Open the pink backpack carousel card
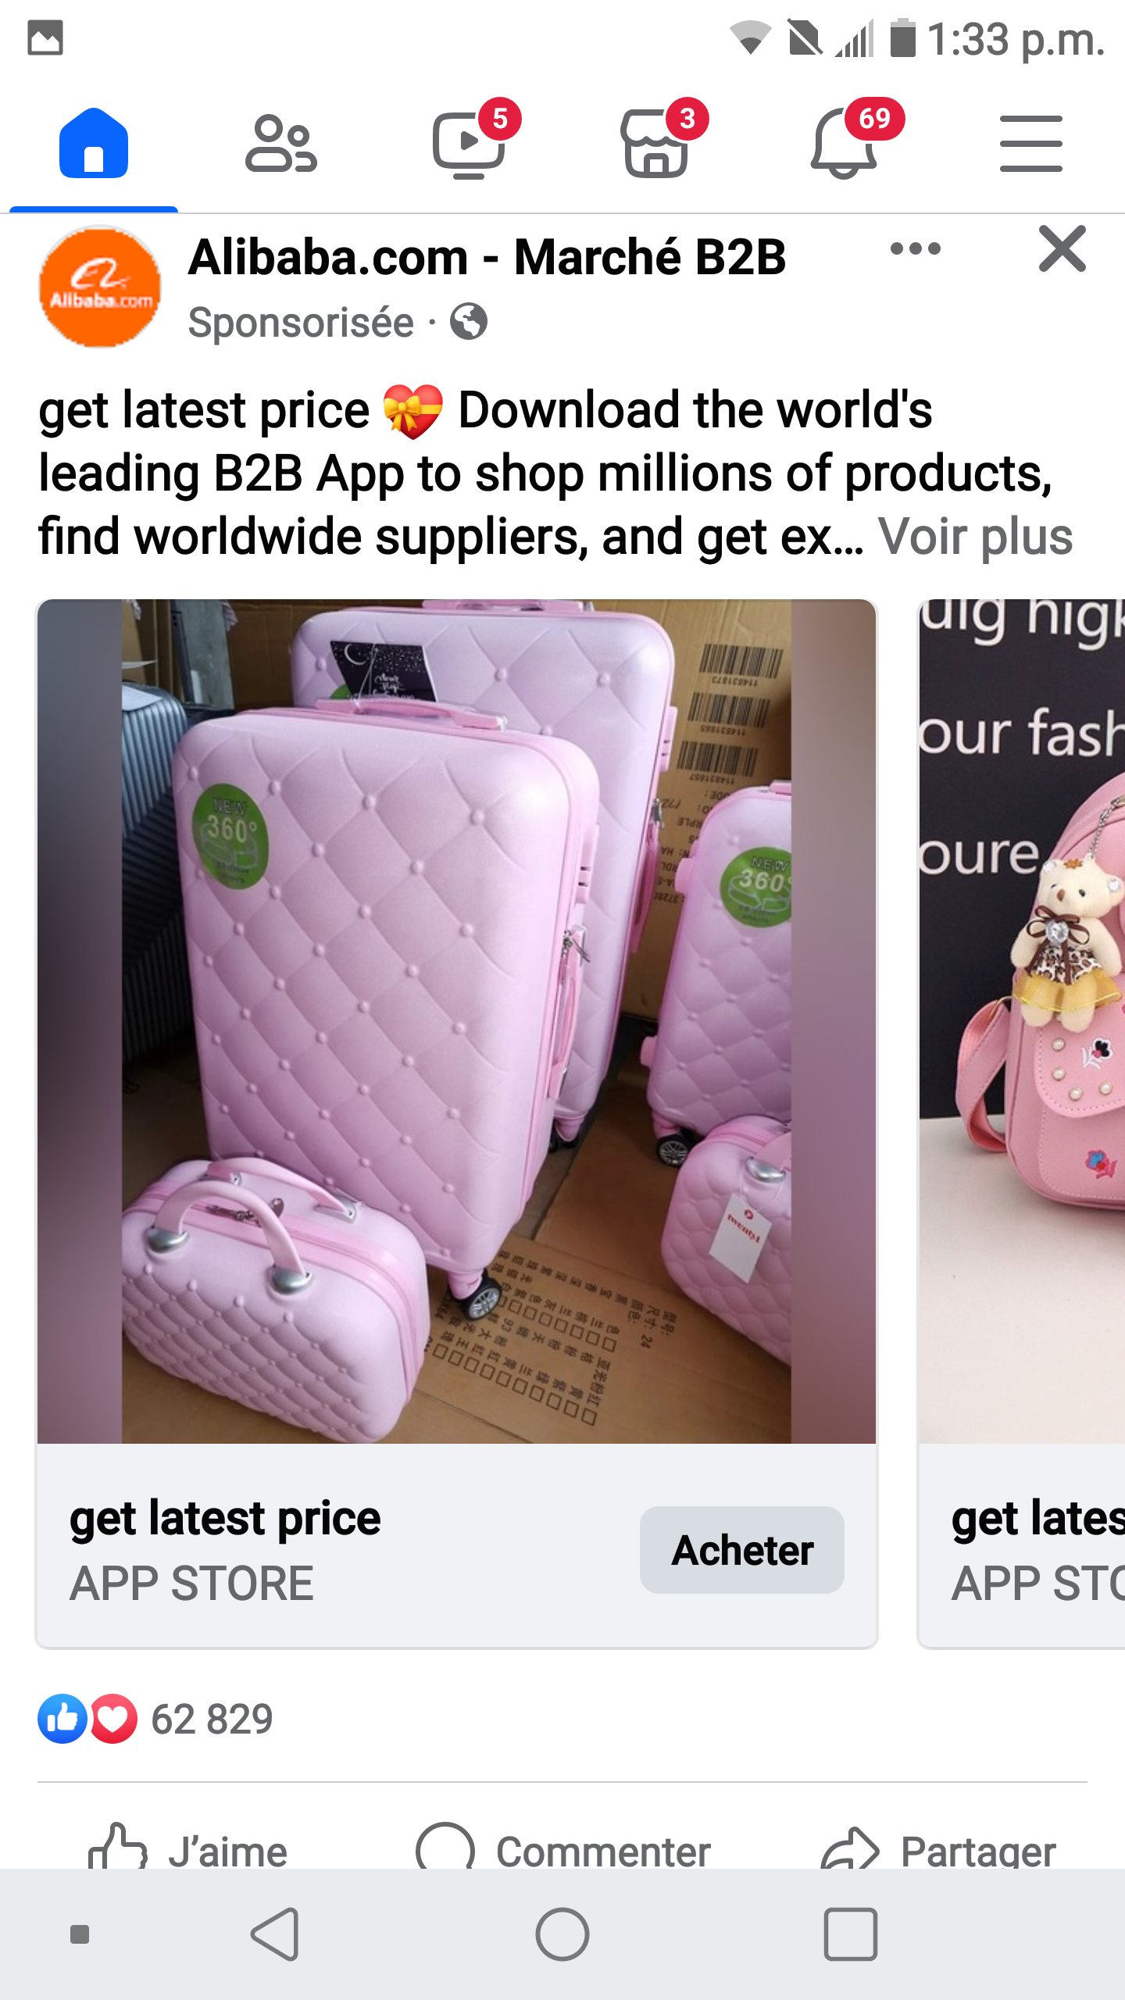The image size is (1125, 2000). click(1022, 1123)
